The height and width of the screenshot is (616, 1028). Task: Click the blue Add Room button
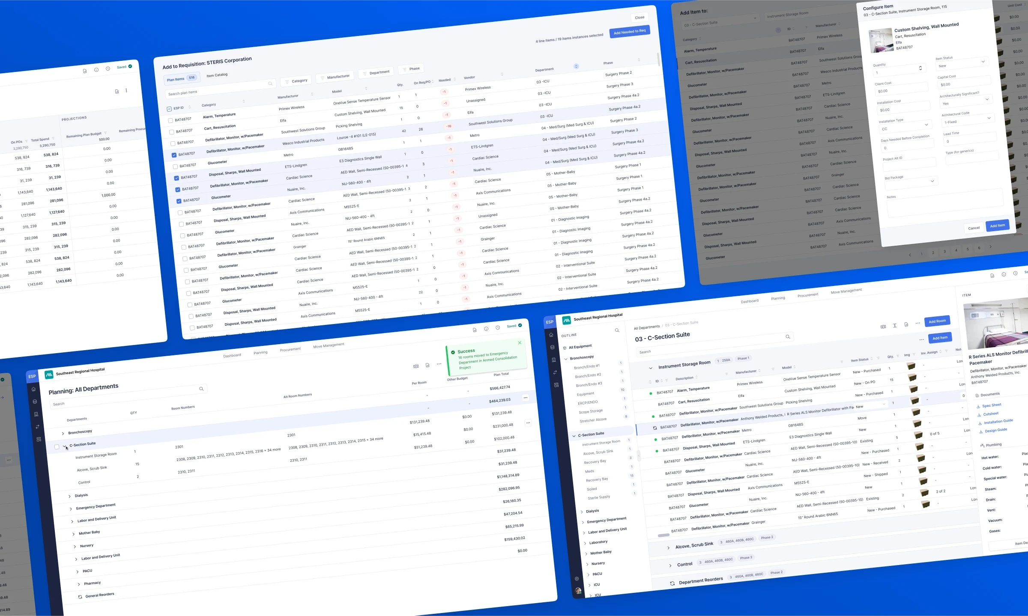[x=937, y=321]
